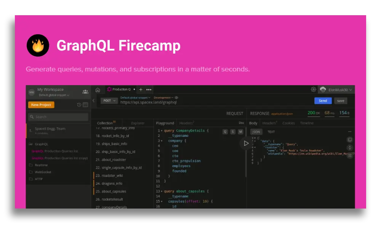Open the response Headers tab
The width and height of the screenshot is (381, 228).
tap(269, 123)
